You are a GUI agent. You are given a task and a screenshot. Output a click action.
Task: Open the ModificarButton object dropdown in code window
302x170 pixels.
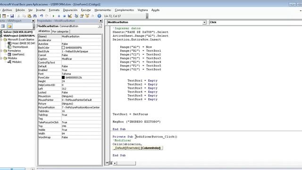(204, 22)
